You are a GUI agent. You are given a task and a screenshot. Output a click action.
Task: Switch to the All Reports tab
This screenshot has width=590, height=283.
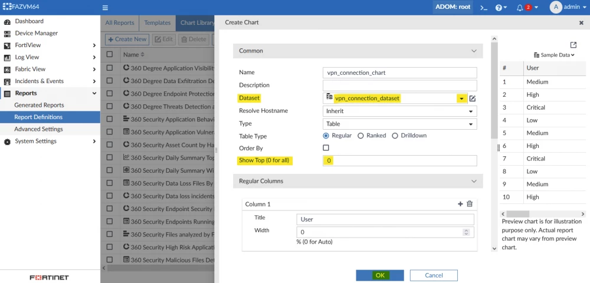pyautogui.click(x=120, y=23)
